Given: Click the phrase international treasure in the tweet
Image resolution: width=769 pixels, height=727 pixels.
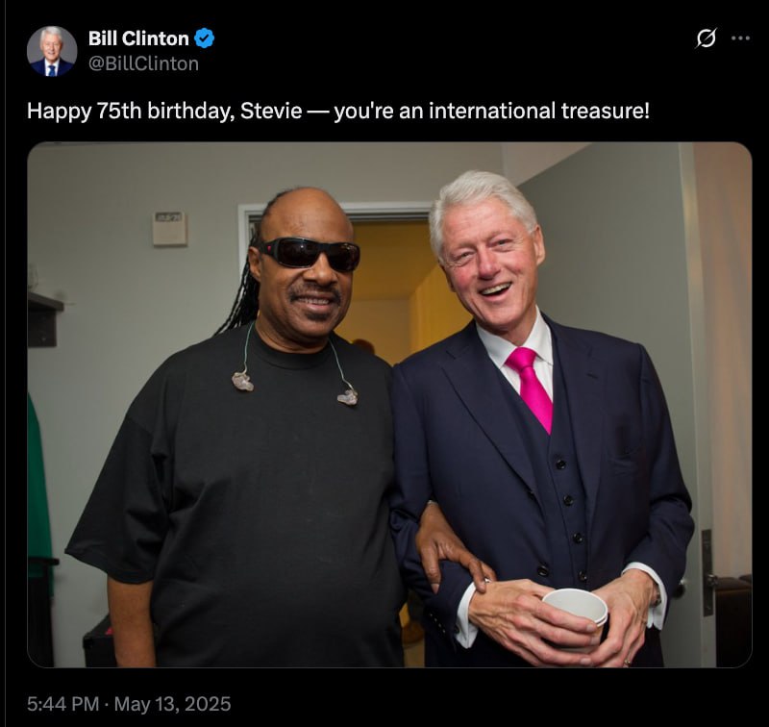Looking at the screenshot, I should click(538, 111).
